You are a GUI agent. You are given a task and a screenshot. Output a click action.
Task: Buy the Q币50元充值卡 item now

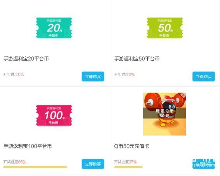[x=203, y=164]
